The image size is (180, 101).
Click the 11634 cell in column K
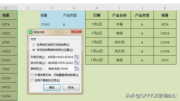(165, 42)
